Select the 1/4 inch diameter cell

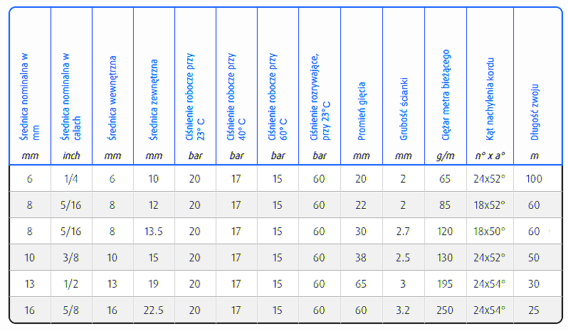[x=71, y=178]
